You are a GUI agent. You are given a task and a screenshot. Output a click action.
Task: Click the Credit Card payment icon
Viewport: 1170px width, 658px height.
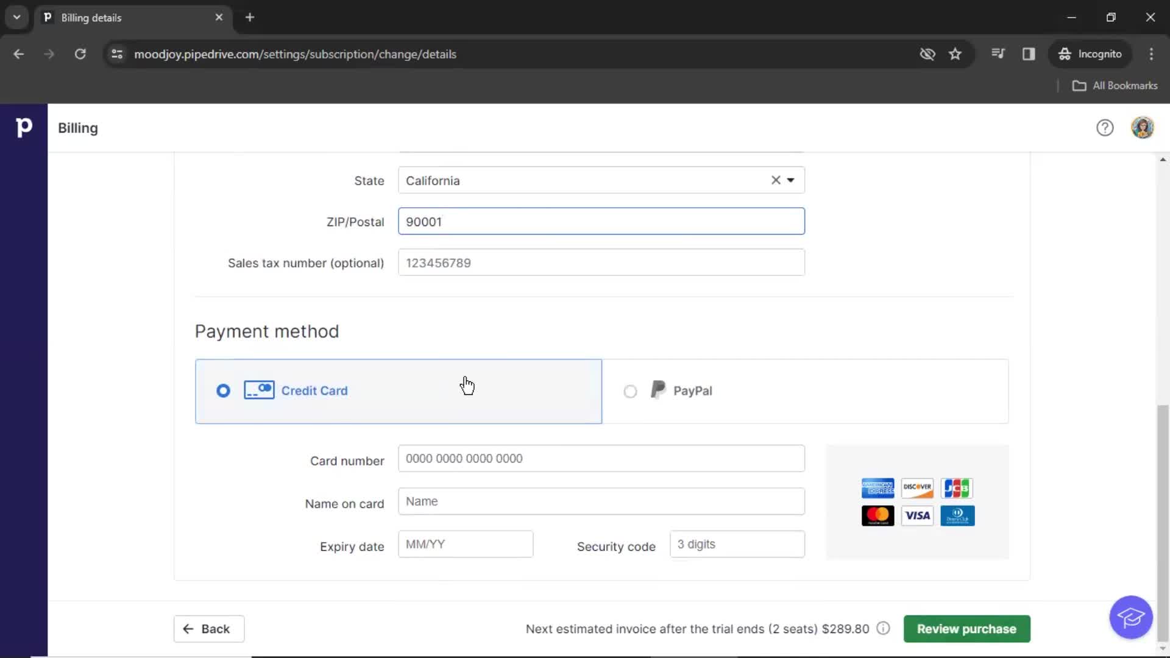[x=258, y=390]
